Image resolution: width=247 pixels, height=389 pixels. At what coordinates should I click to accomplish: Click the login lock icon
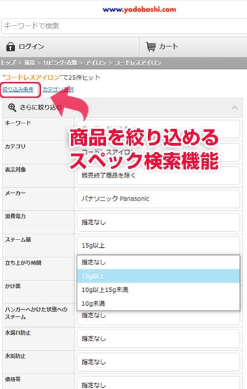(10, 47)
